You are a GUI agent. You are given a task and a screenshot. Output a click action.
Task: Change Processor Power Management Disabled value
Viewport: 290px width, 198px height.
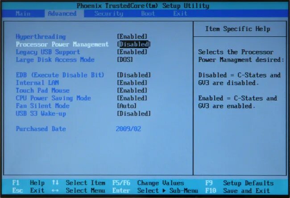coord(134,44)
